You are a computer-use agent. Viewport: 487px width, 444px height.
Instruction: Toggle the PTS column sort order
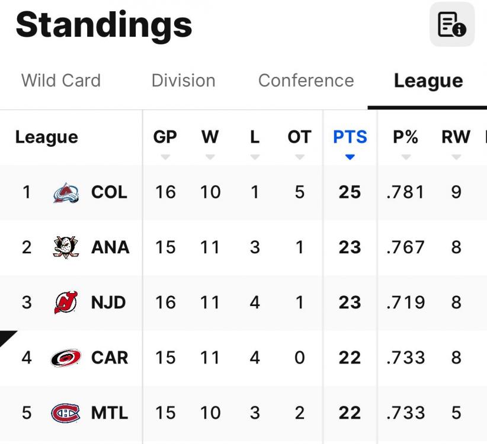(x=350, y=157)
